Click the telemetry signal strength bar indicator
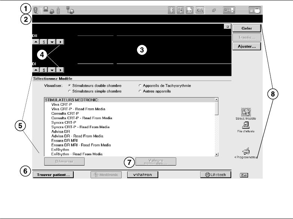The image size is (293, 219). click(x=40, y=10)
